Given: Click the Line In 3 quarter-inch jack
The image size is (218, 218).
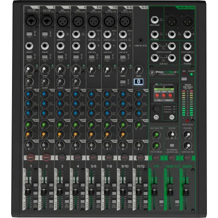Looking at the screenshot, I should point(60,34).
